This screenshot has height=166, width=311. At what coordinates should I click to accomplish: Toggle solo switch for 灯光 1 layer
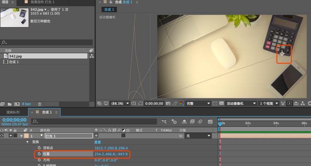(10, 136)
